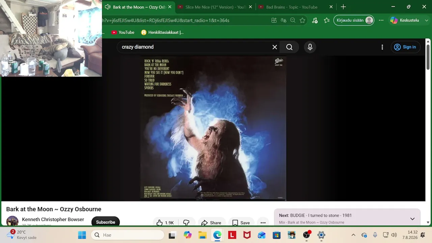Viewport: 432px width, 243px height.
Task: Click the 'Mix - Bark at the Moon' text
Action: [312, 222]
